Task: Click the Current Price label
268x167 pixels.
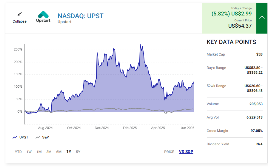Action: [x=243, y=21]
